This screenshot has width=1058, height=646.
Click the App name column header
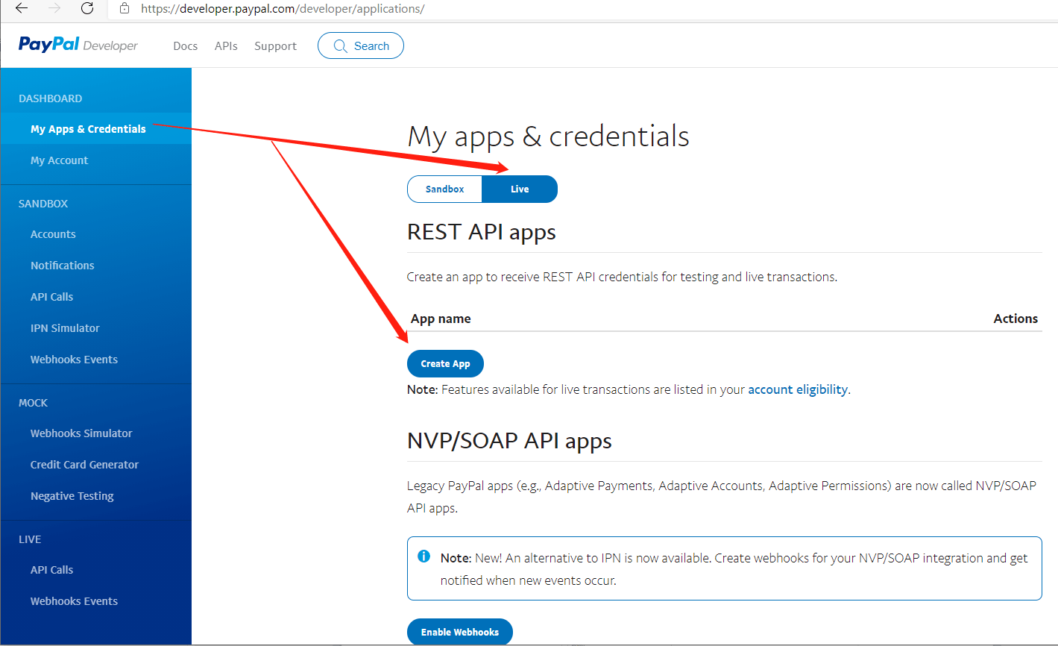pos(441,319)
